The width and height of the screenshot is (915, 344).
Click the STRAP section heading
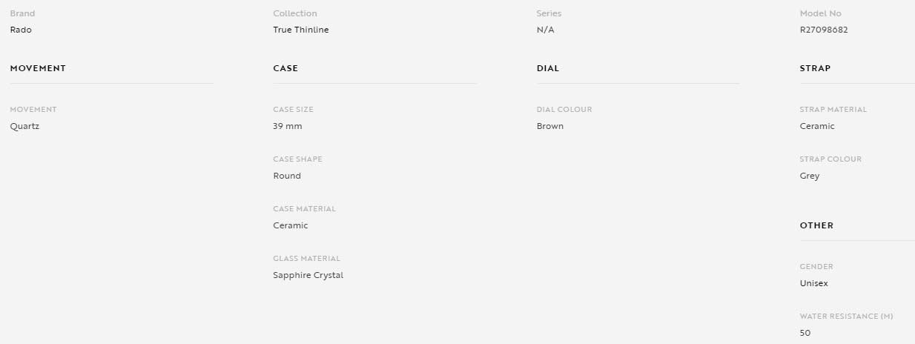point(815,68)
